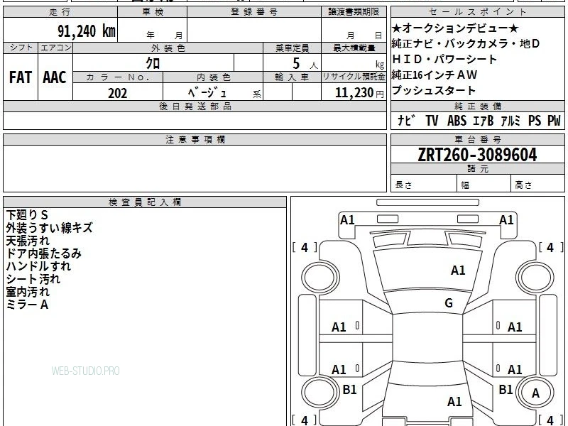Click "エアB" in genuine equipment row
The width and height of the screenshot is (568, 426).
[x=484, y=120]
